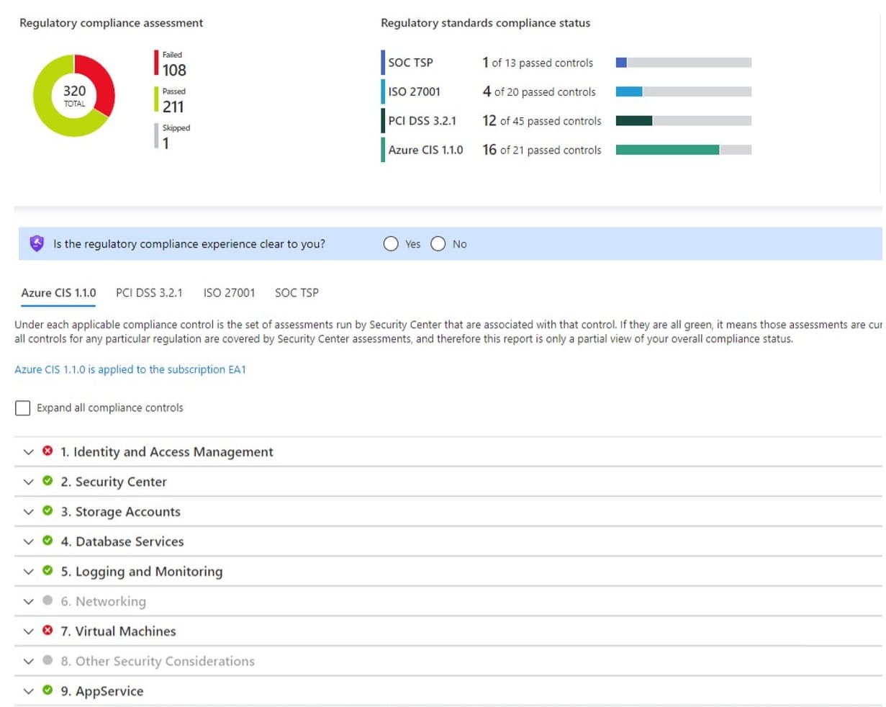Screen dimensions: 886x707
Task: Open the SOC TSP tab
Action: [x=297, y=293]
